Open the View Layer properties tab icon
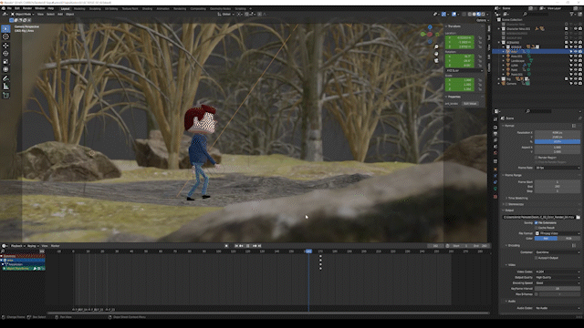Screen dimensions: 584x328 495,140
